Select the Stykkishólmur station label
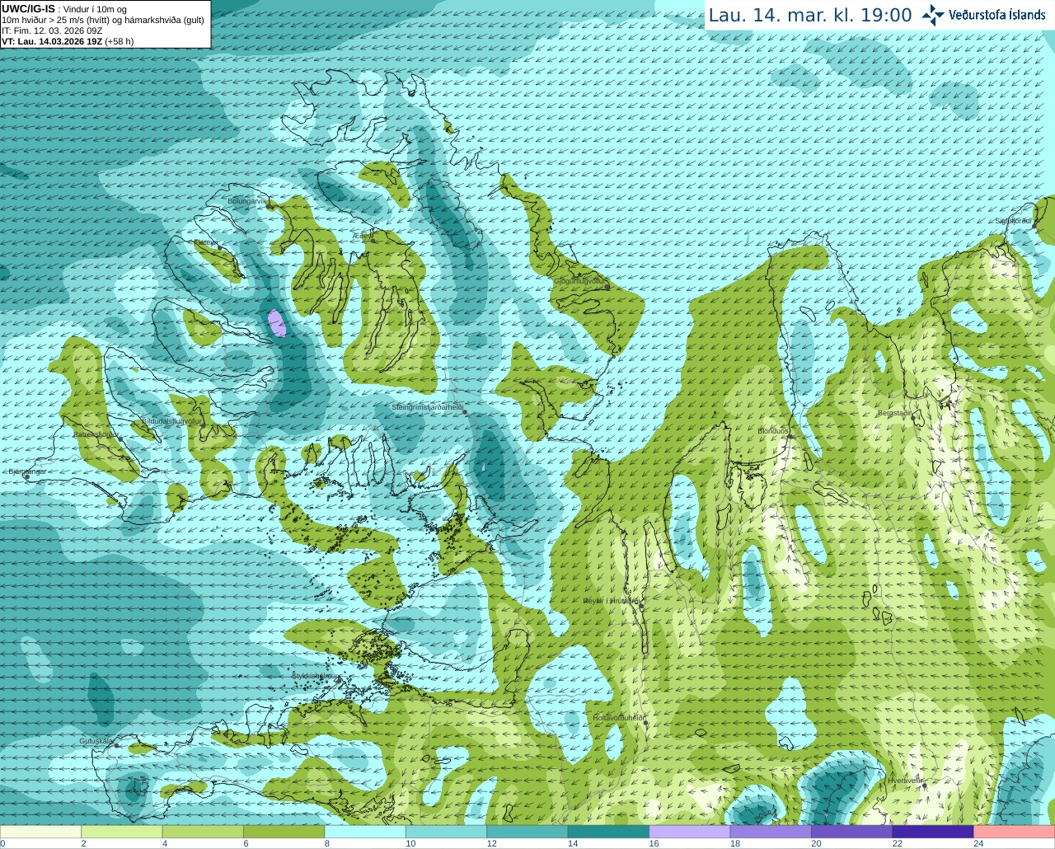Viewport: 1055px width, 849px height. [x=316, y=676]
